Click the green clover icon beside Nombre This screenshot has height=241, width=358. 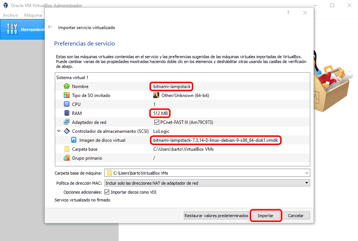tap(66, 86)
